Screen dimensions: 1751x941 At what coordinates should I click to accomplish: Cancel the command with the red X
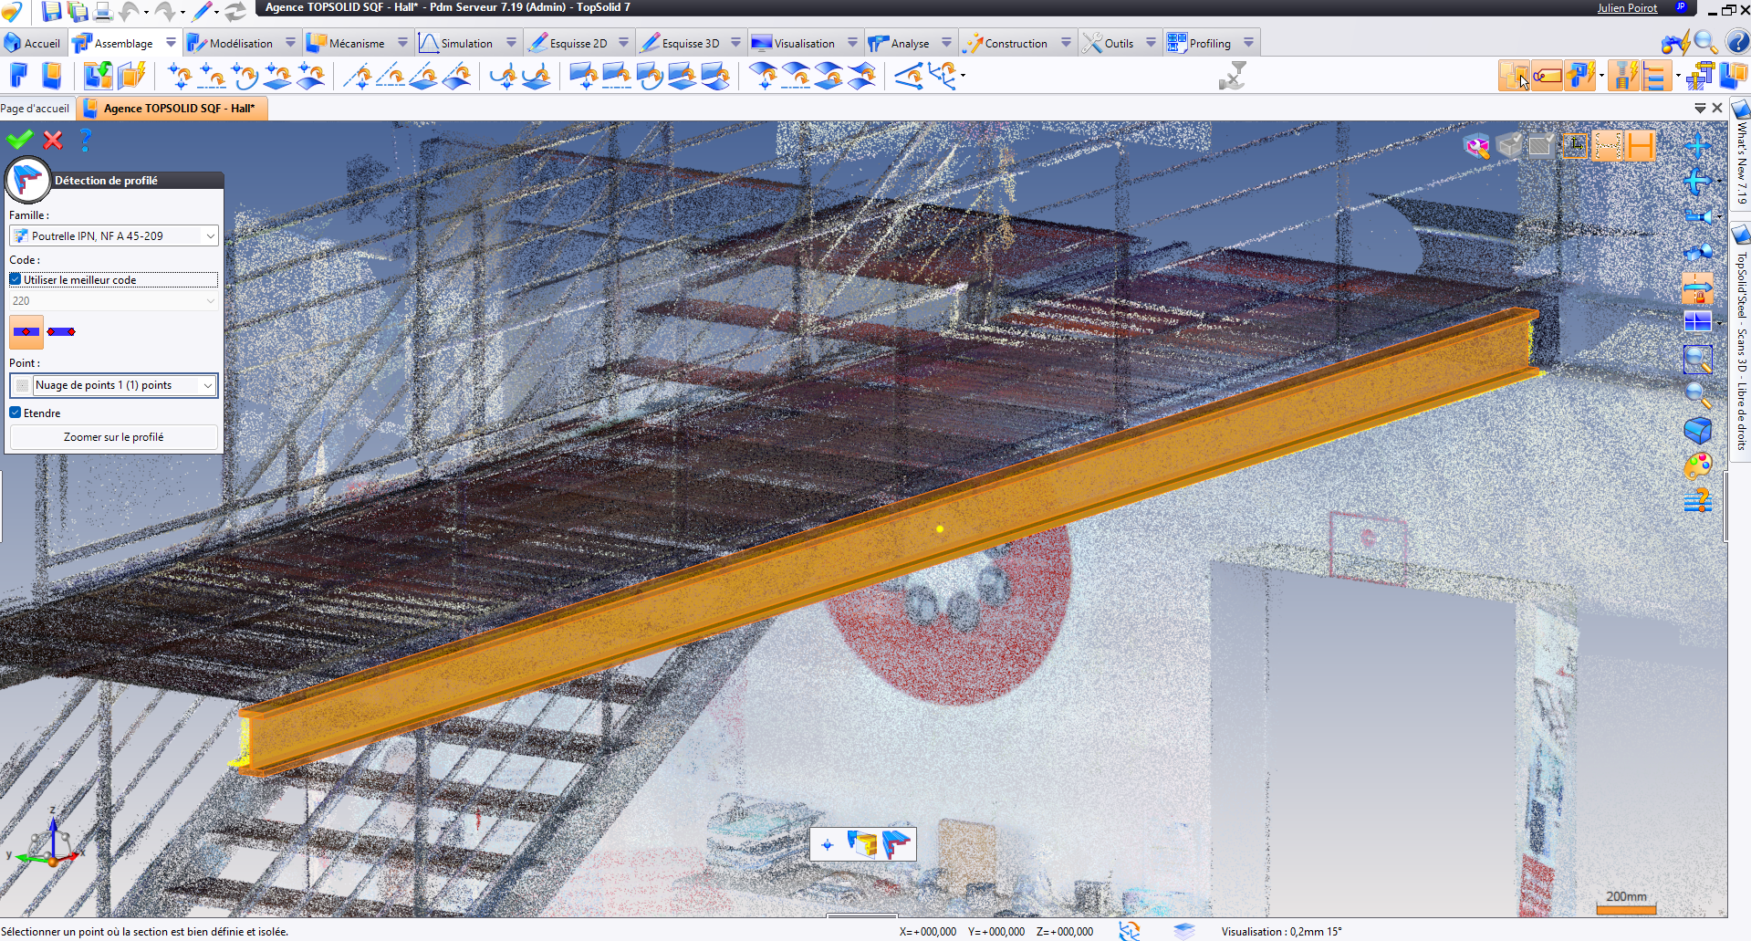53,140
